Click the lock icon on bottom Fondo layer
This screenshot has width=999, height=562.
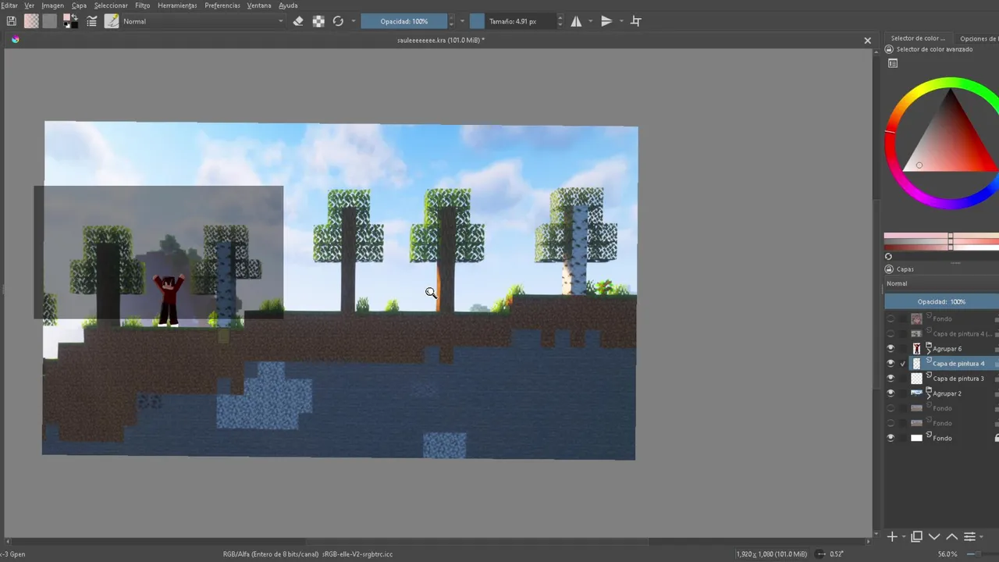point(997,438)
